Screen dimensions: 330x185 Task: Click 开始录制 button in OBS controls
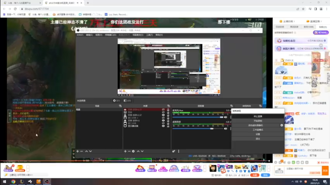tap(258, 121)
